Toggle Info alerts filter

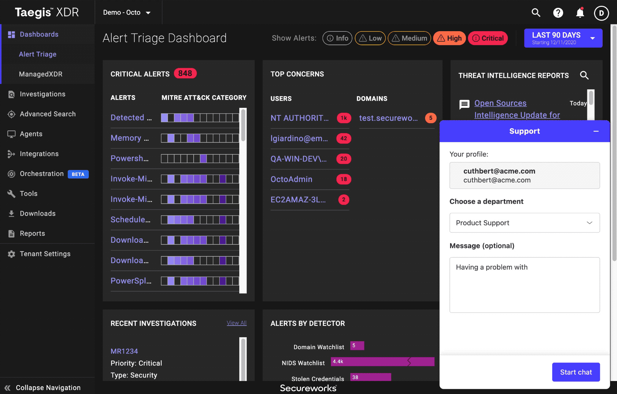tap(337, 38)
